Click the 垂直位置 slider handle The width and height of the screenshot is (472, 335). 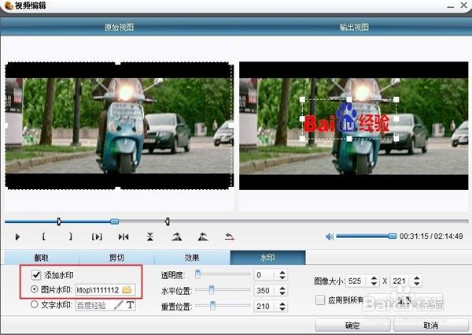point(212,306)
